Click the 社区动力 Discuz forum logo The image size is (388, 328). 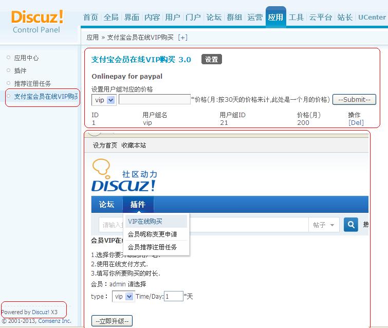124,176
